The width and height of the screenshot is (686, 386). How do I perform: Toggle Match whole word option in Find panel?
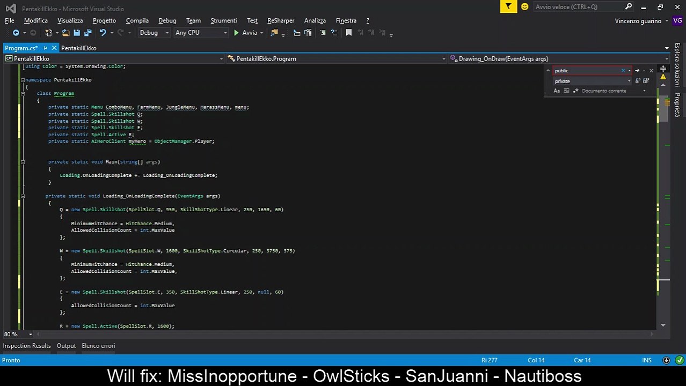566,91
